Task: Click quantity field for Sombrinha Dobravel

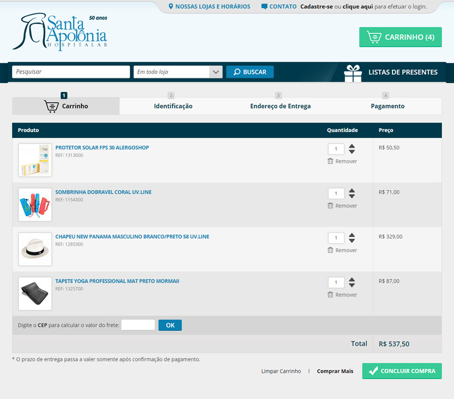Action: (336, 193)
